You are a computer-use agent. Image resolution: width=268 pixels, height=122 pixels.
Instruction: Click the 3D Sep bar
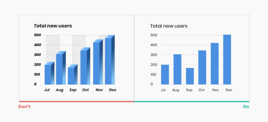(73, 74)
